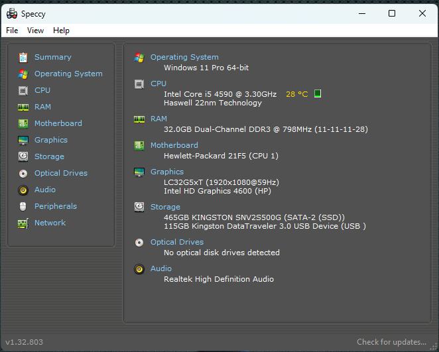The image size is (439, 352).
Task: Click the Intel HD Graphics 4600 text
Action: click(218, 191)
